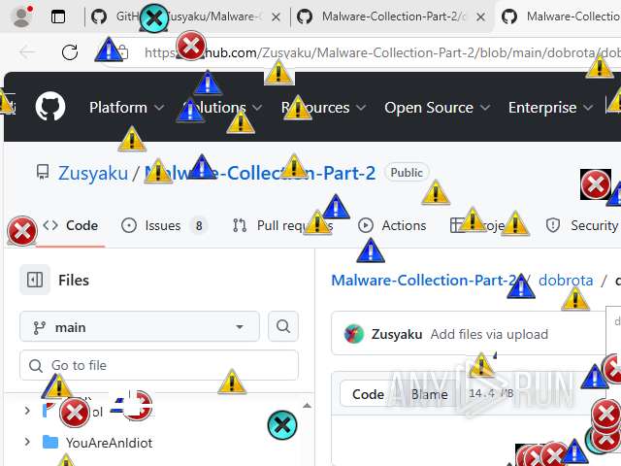The height and width of the screenshot is (466, 621).
Task: Open the Actions tab
Action: coord(392,225)
